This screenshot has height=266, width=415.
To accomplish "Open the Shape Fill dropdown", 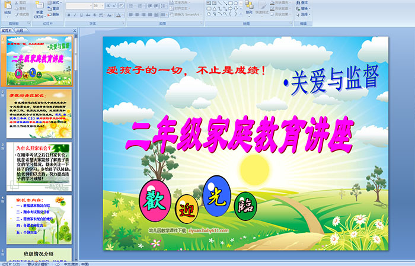I will pos(280,2).
